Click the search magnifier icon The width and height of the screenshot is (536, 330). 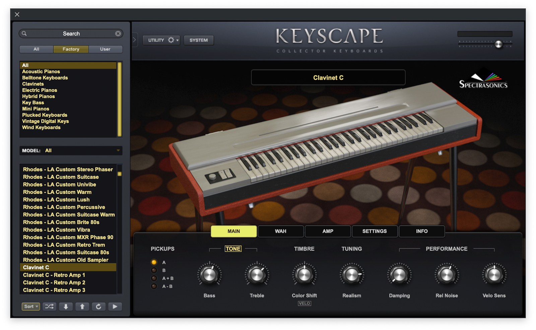pos(24,34)
